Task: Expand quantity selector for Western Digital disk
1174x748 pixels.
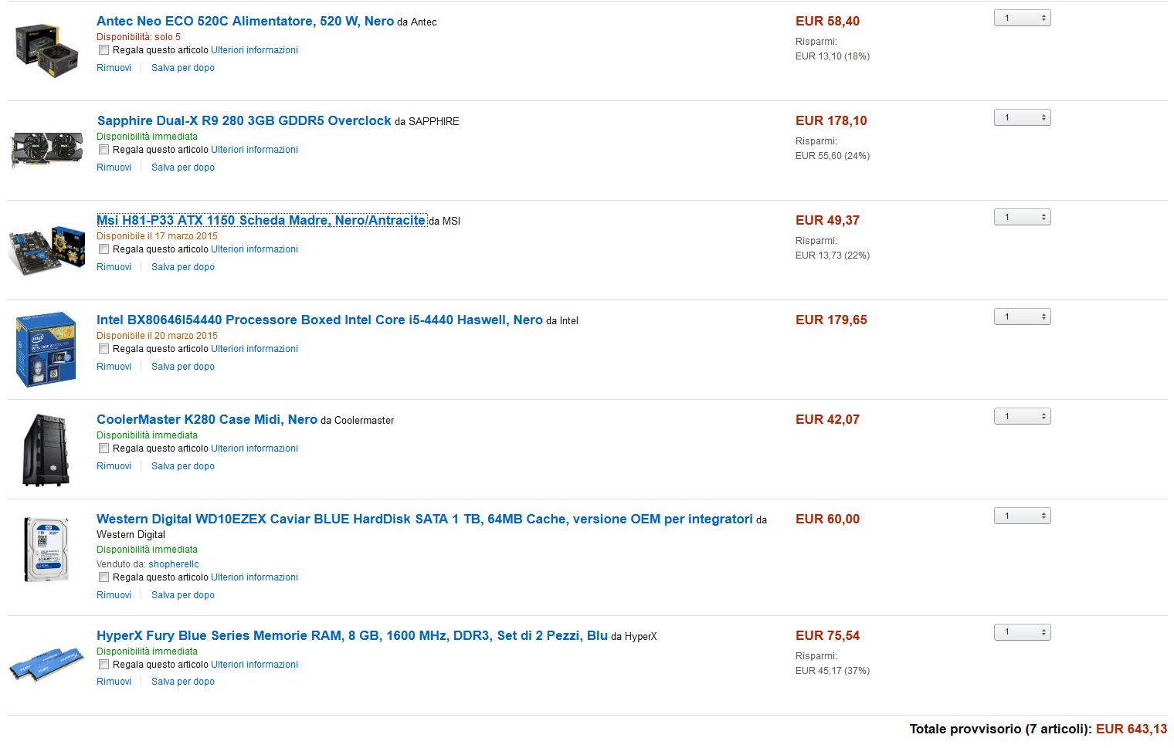Action: pyautogui.click(x=1022, y=516)
